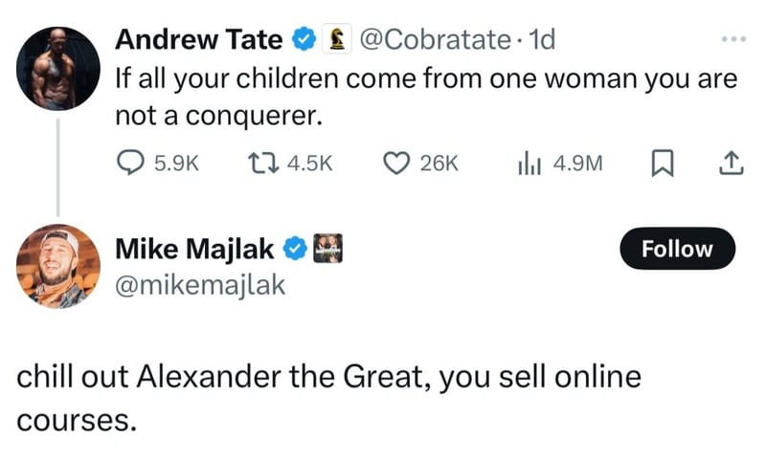Click the chess knight affiliation badge
The width and height of the screenshot is (766, 460).
coord(336,39)
